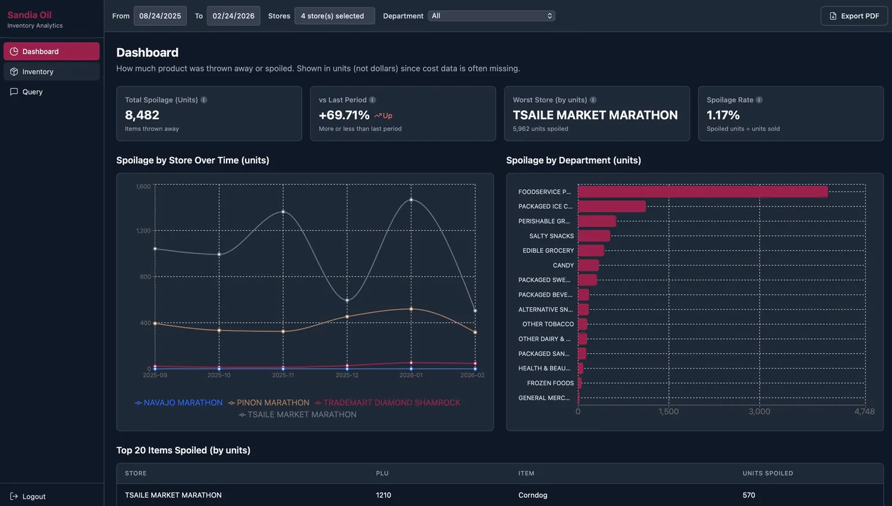This screenshot has width=892, height=506.
Task: Click the TRADEMART DIAMOND SHAMROCK legend color marker
Action: [317, 403]
